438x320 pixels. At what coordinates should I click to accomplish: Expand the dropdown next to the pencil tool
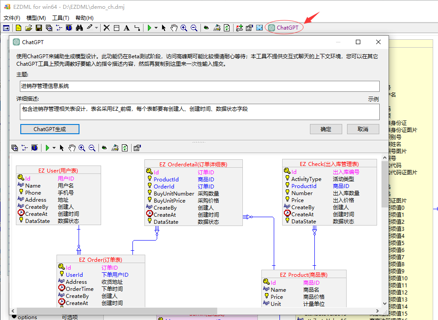point(97,28)
